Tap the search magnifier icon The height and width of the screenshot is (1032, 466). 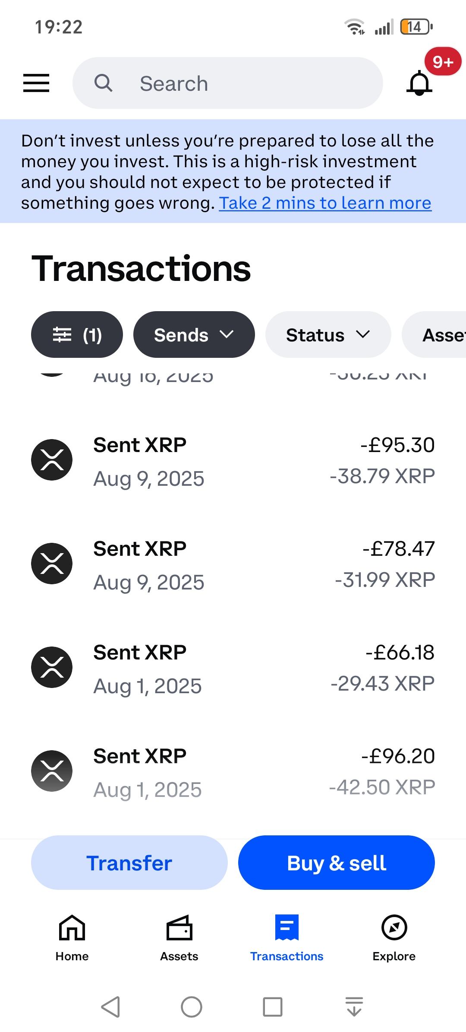pos(104,83)
